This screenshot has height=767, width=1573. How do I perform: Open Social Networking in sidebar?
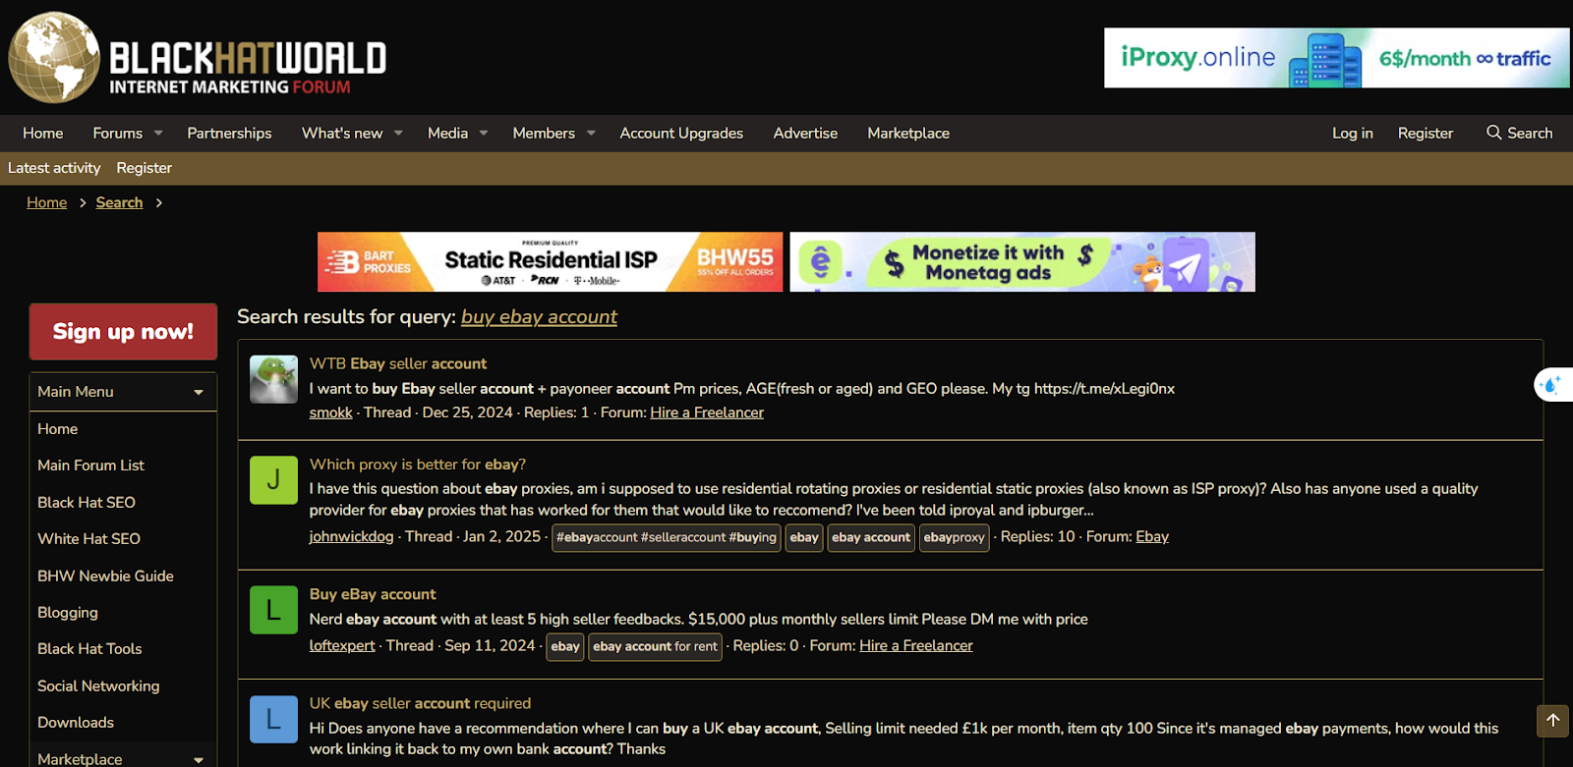coord(98,685)
